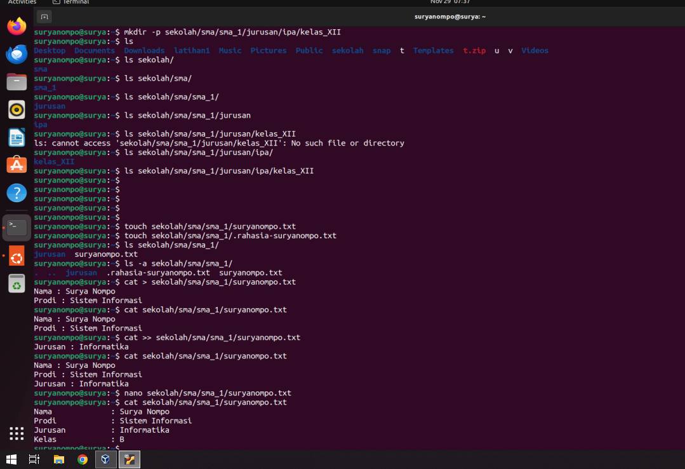Click .rahasia-suryanompo.txt in ls -a output

click(158, 273)
